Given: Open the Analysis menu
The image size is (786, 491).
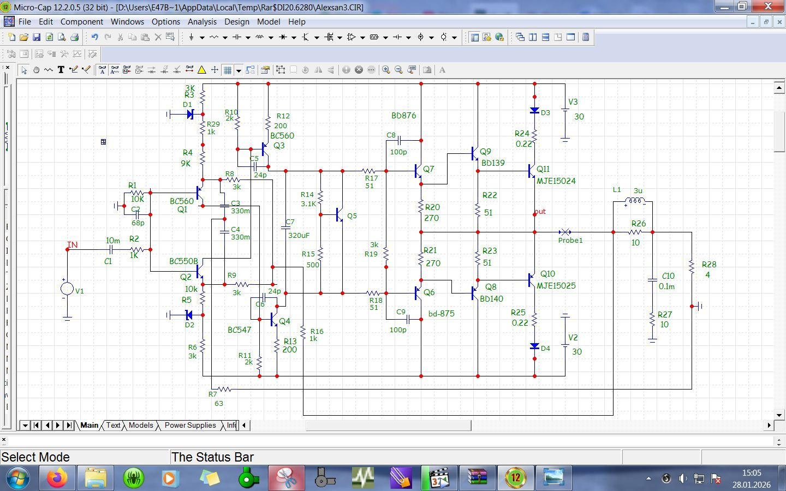Looking at the screenshot, I should pyautogui.click(x=202, y=22).
